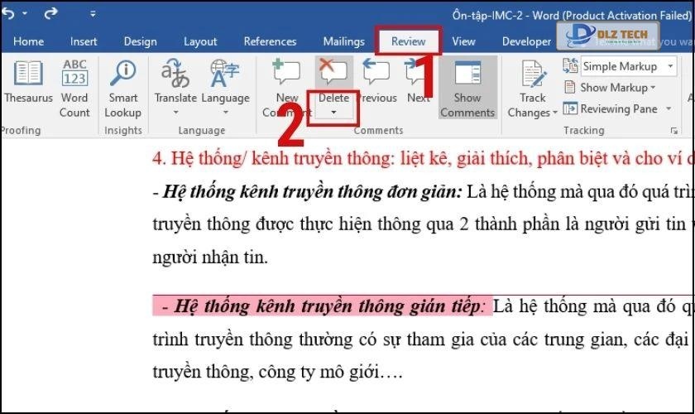Click the pink highlighted heading text

point(323,306)
